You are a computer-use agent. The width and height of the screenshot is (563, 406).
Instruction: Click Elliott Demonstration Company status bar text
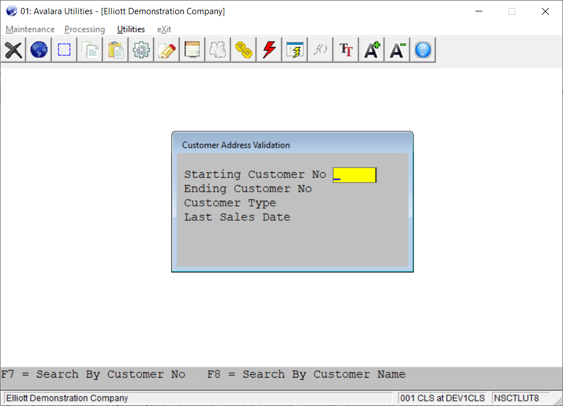pos(67,398)
